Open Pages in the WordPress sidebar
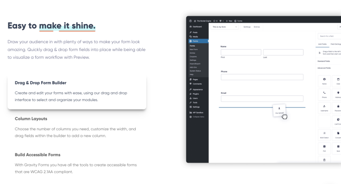 tap(194, 80)
